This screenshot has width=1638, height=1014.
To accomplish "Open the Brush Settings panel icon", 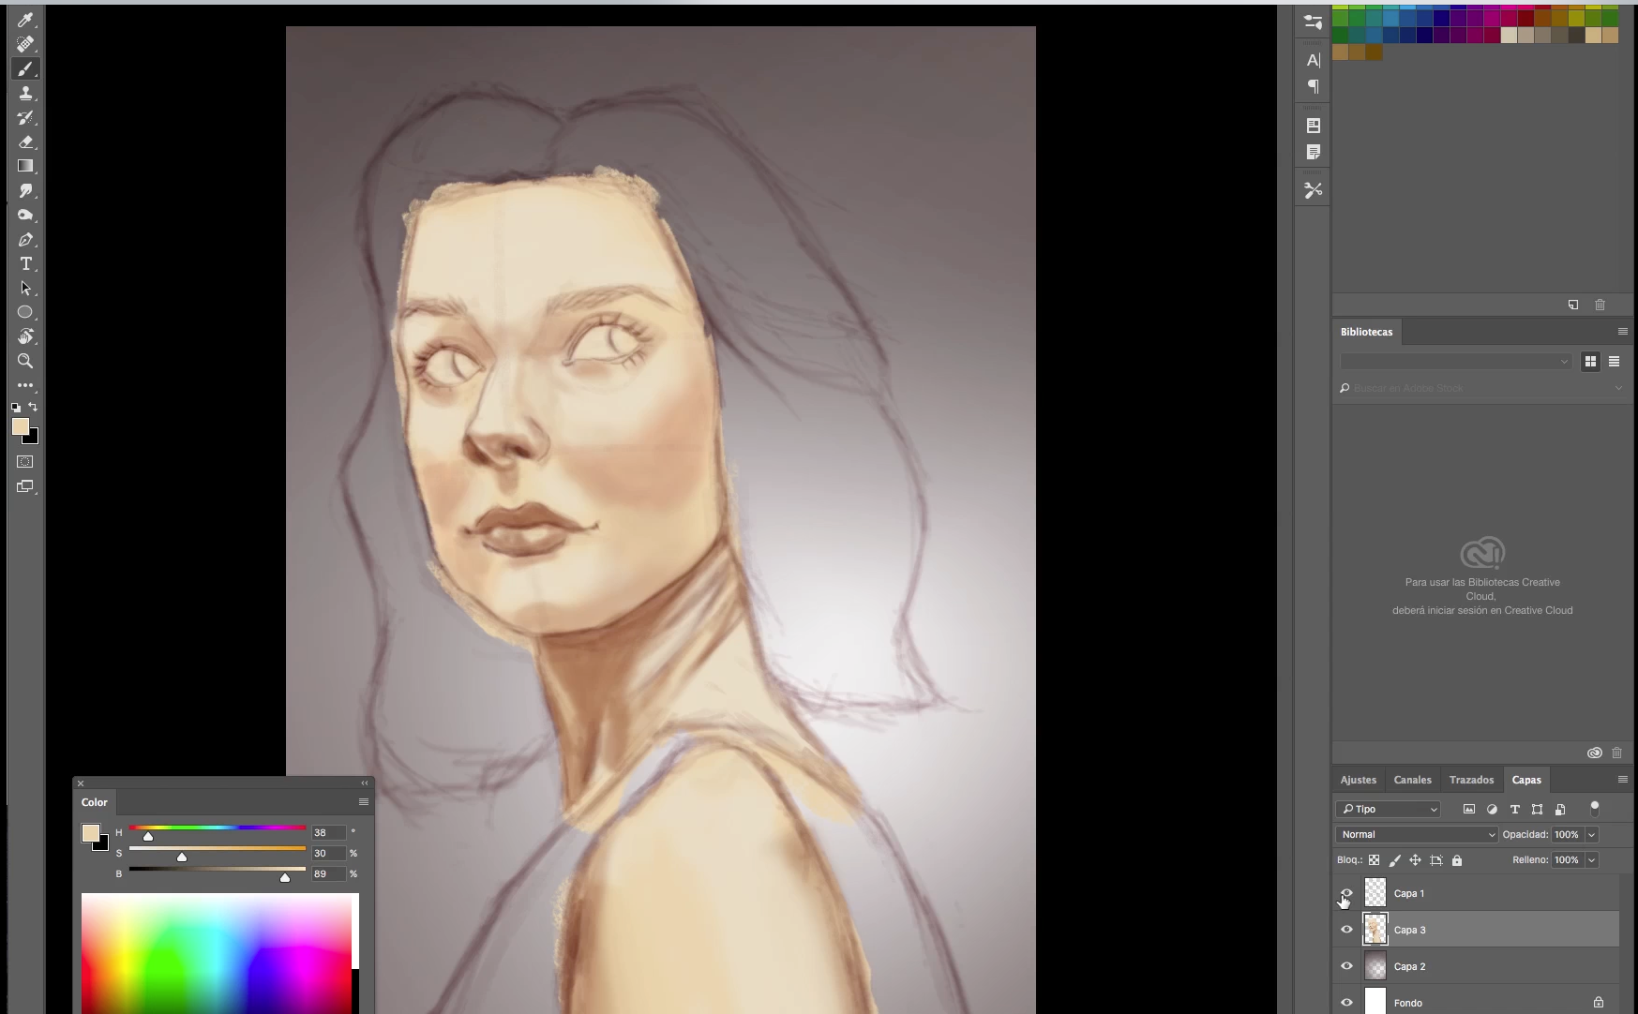I will pyautogui.click(x=1313, y=22).
